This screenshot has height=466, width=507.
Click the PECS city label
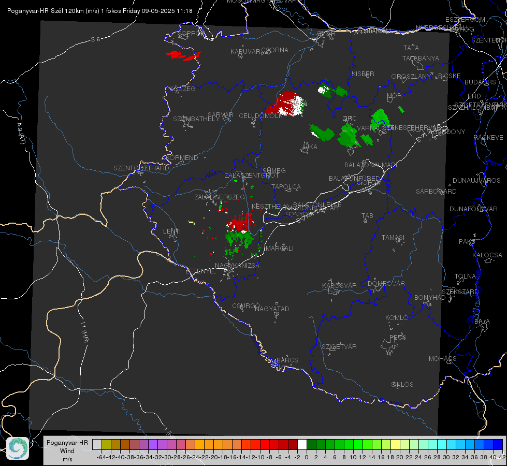point(397,337)
